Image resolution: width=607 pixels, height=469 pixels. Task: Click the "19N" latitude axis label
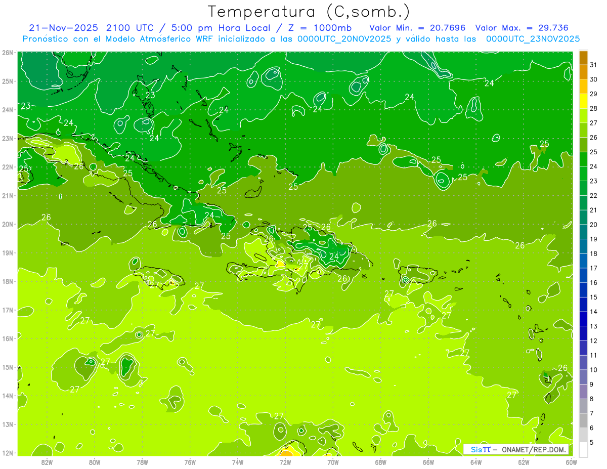(7, 252)
